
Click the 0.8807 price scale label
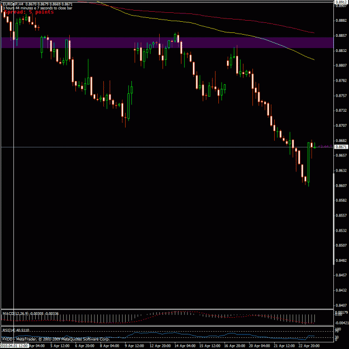click(341, 65)
